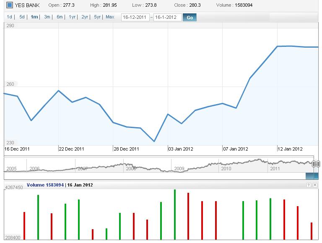Viewport: 322px width, 243px height.
Task: Show 3m price history
Action: click(47, 17)
